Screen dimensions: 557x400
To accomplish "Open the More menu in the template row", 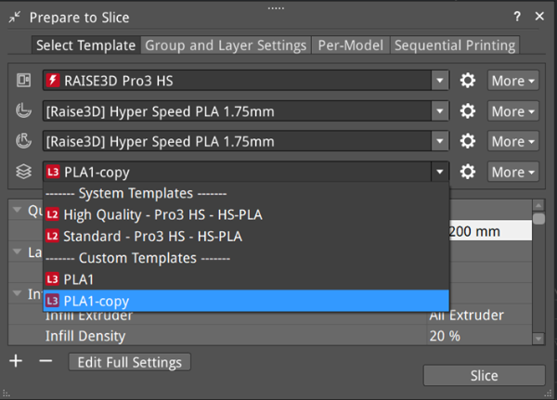I will 512,172.
